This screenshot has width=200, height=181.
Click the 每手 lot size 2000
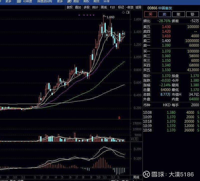pyautogui.click(x=195, y=105)
